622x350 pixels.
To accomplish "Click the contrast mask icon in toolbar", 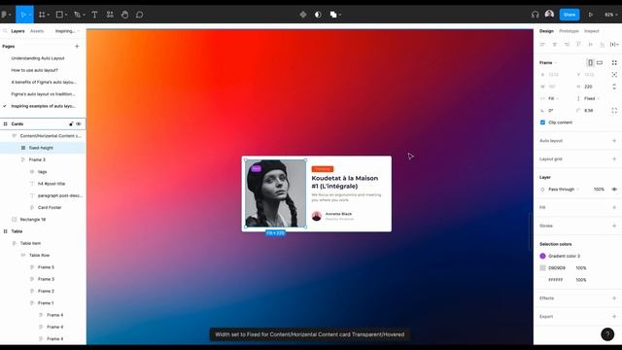I will coord(318,15).
